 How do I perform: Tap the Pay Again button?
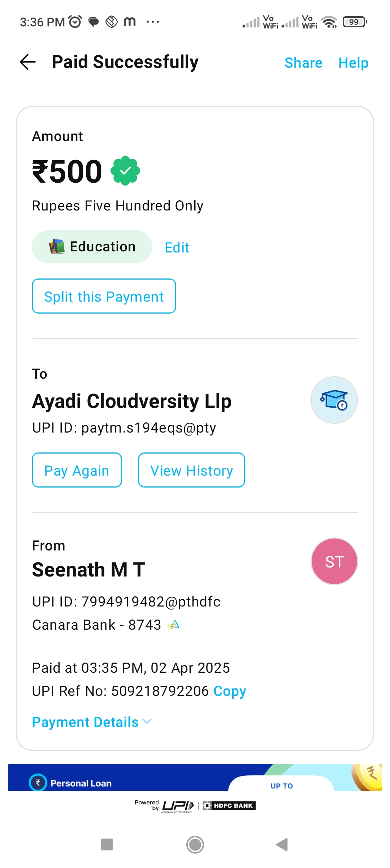(x=77, y=470)
